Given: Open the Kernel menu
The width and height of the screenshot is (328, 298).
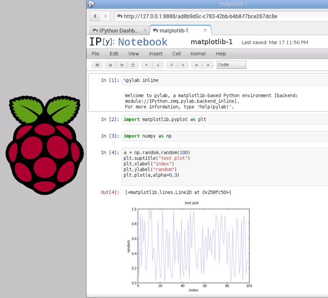Looking at the screenshot, I should (198, 54).
